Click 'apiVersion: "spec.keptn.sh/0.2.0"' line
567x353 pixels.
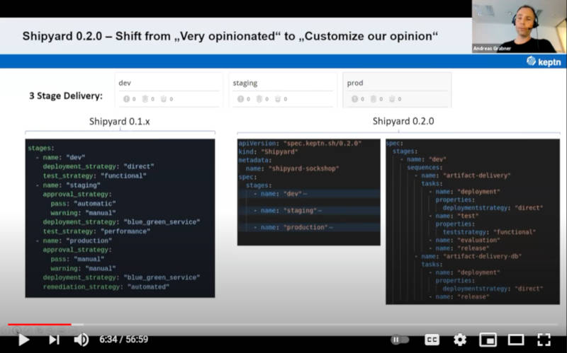pos(300,144)
